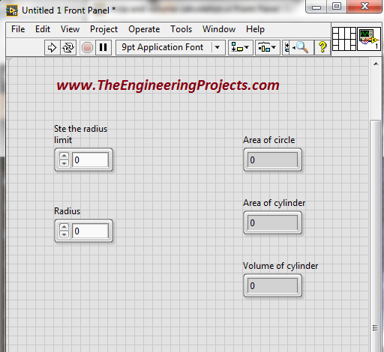Open the Distribute Objects tool

pyautogui.click(x=267, y=47)
